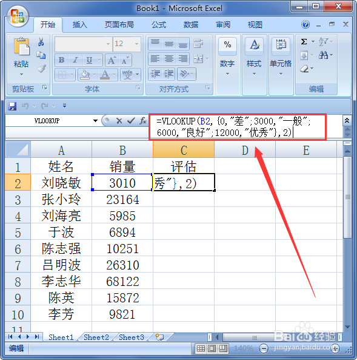
Task: Switch to the 审阅 tab
Action: pyautogui.click(x=223, y=24)
